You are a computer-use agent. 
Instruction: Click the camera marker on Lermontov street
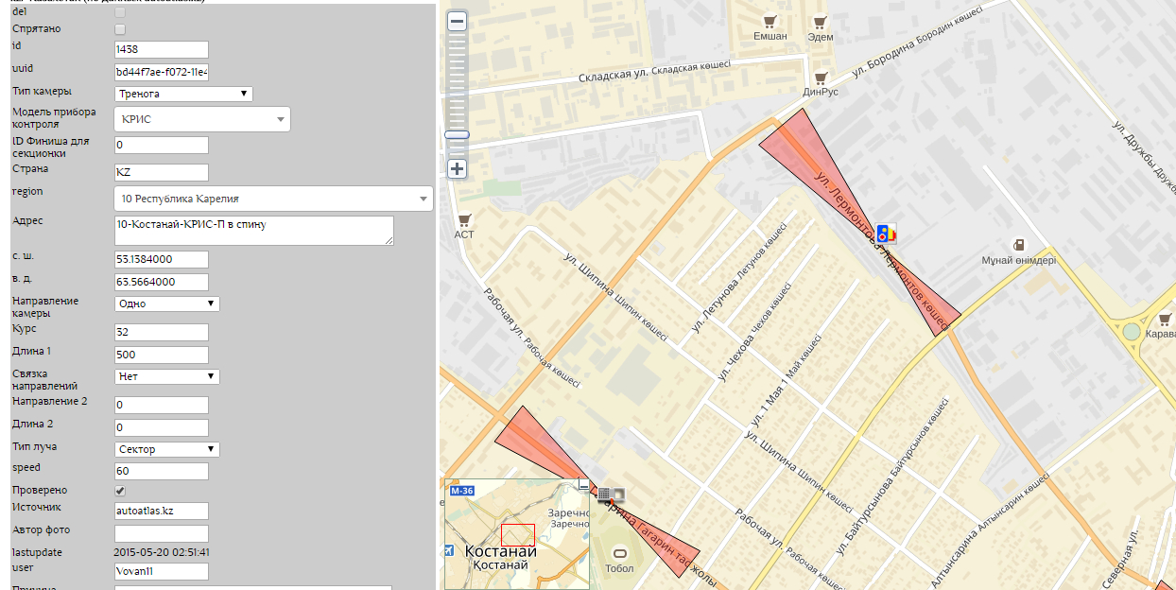coord(885,233)
